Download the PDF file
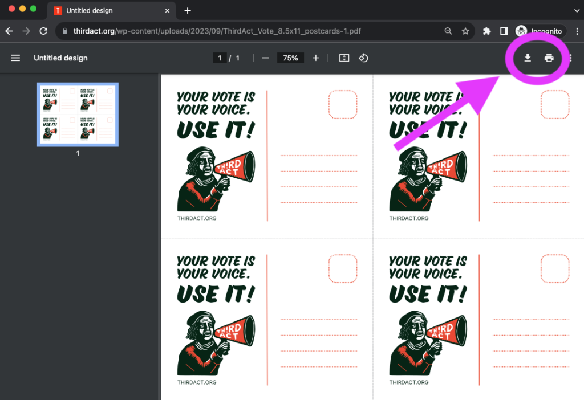 (x=528, y=58)
